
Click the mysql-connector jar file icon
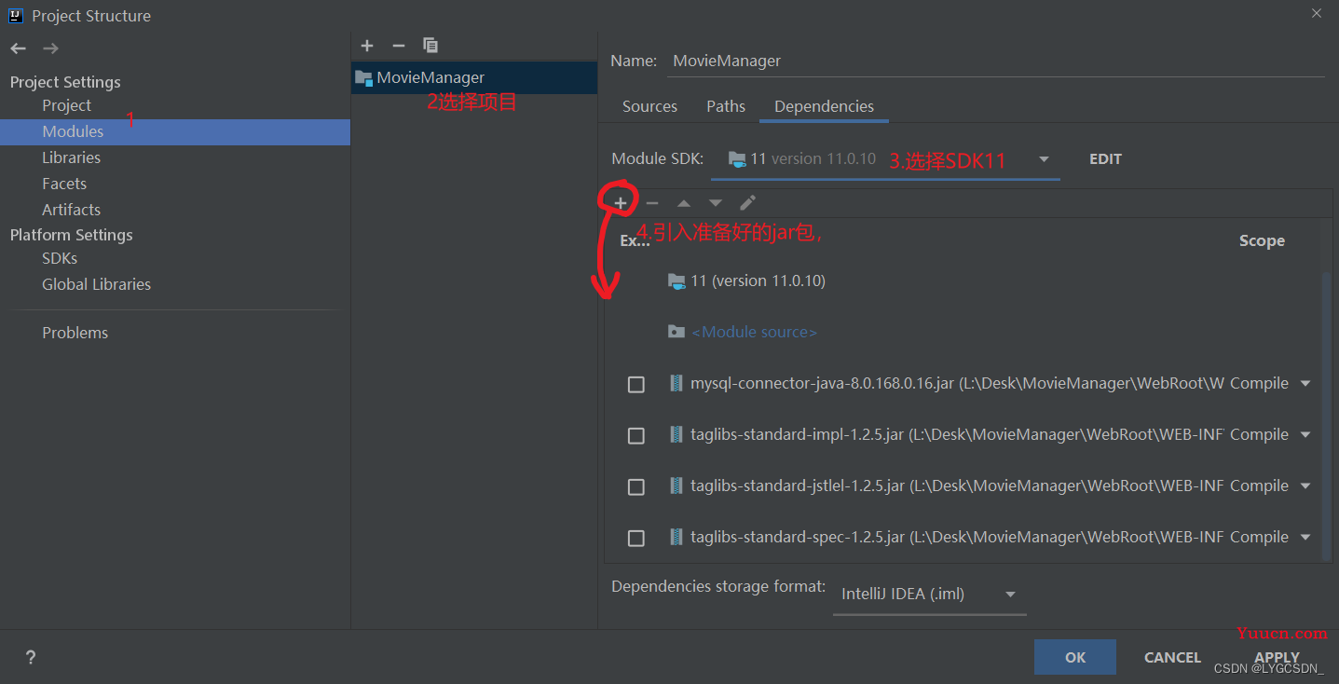tap(676, 383)
